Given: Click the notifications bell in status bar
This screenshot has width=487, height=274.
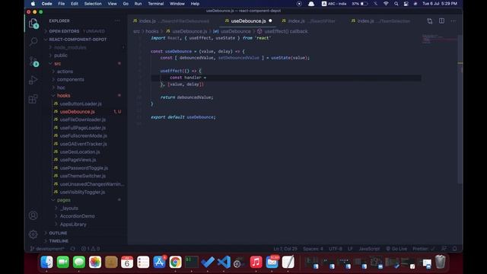Looking at the screenshot, I should (454, 249).
